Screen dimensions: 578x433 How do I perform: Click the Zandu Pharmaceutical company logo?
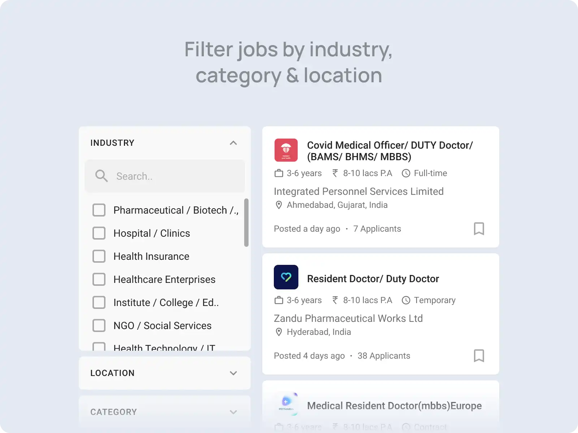point(286,277)
